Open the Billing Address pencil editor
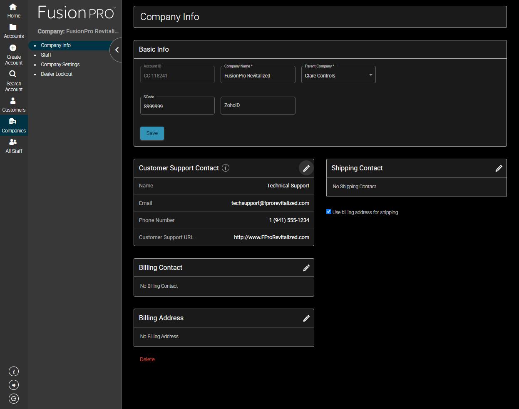This screenshot has width=519, height=409. point(307,318)
